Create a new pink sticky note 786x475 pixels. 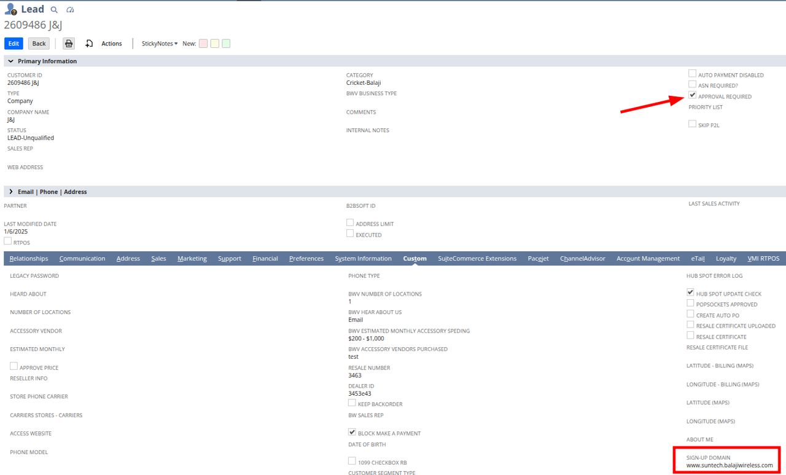(203, 44)
